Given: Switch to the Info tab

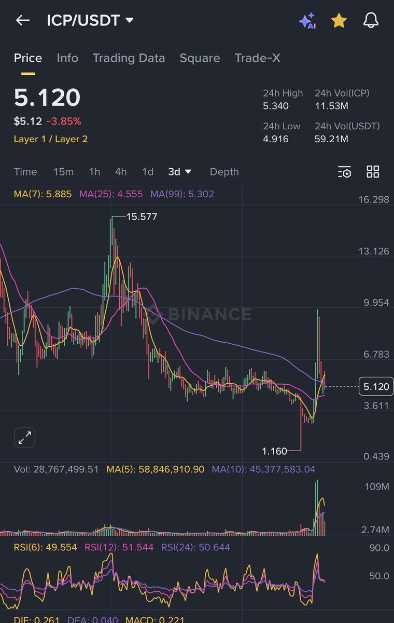Looking at the screenshot, I should (67, 58).
